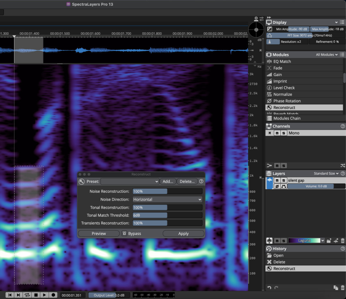Image resolution: width=346 pixels, height=299 pixels.
Task: Select the Normalize module
Action: click(x=304, y=94)
